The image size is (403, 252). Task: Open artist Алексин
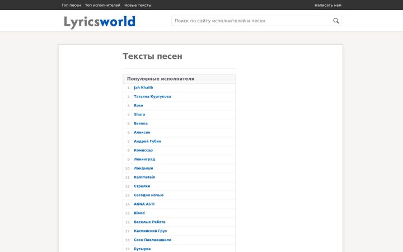click(142, 132)
